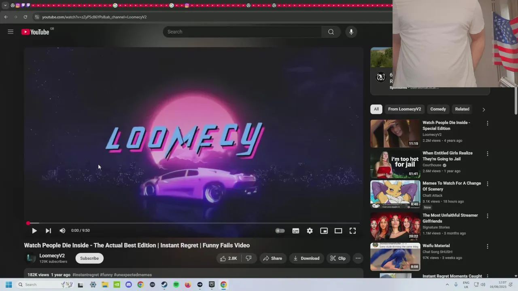This screenshot has height=291, width=518.
Task: Open the YouTube hamburger guide menu
Action: pos(11,32)
